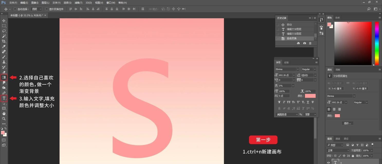Viewport: 382px width, 164px height.
Task: Select the History Brush tool
Action: (4, 67)
